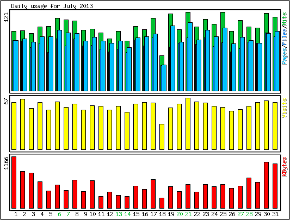This screenshot has height=220, width=290.
Task: Select the red KBytes bar for day 1
Action: coord(14,183)
